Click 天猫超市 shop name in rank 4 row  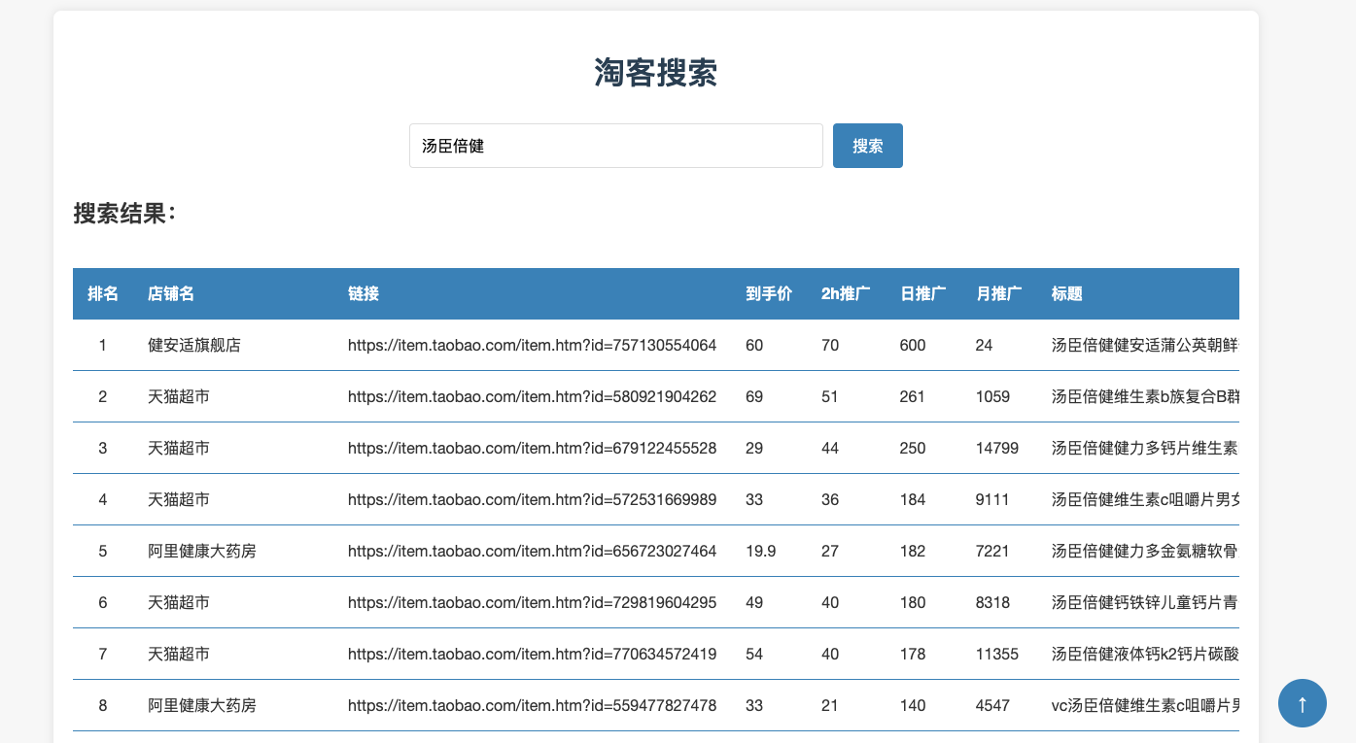click(179, 499)
